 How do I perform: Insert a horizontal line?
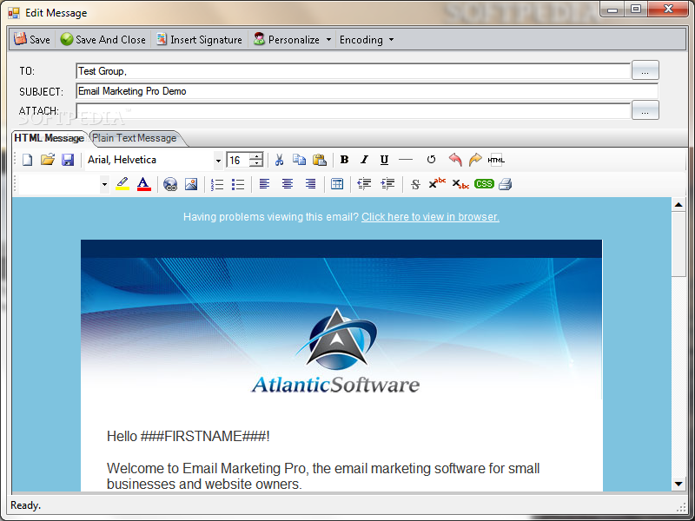(x=406, y=160)
